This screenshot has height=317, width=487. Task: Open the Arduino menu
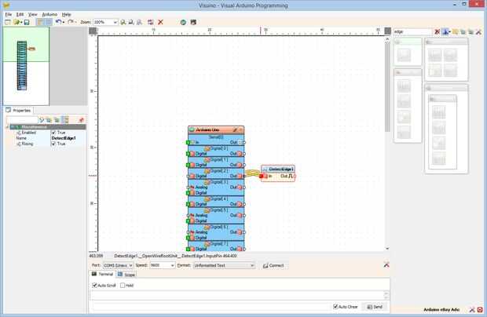(x=49, y=15)
